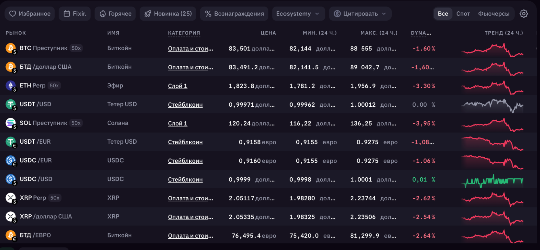Click the XRP /доллар США coin icon
This screenshot has width=540, height=250.
tap(11, 217)
